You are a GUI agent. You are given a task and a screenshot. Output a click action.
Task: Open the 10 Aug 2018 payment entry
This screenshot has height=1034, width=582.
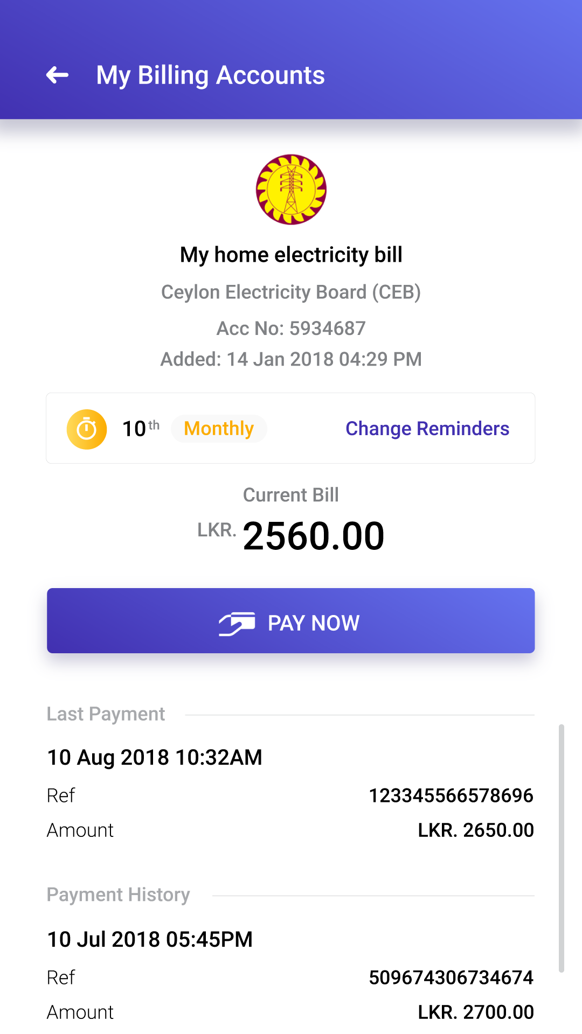coord(155,757)
